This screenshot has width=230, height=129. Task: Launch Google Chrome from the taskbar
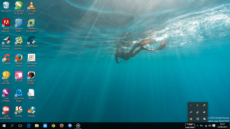coord(53,126)
